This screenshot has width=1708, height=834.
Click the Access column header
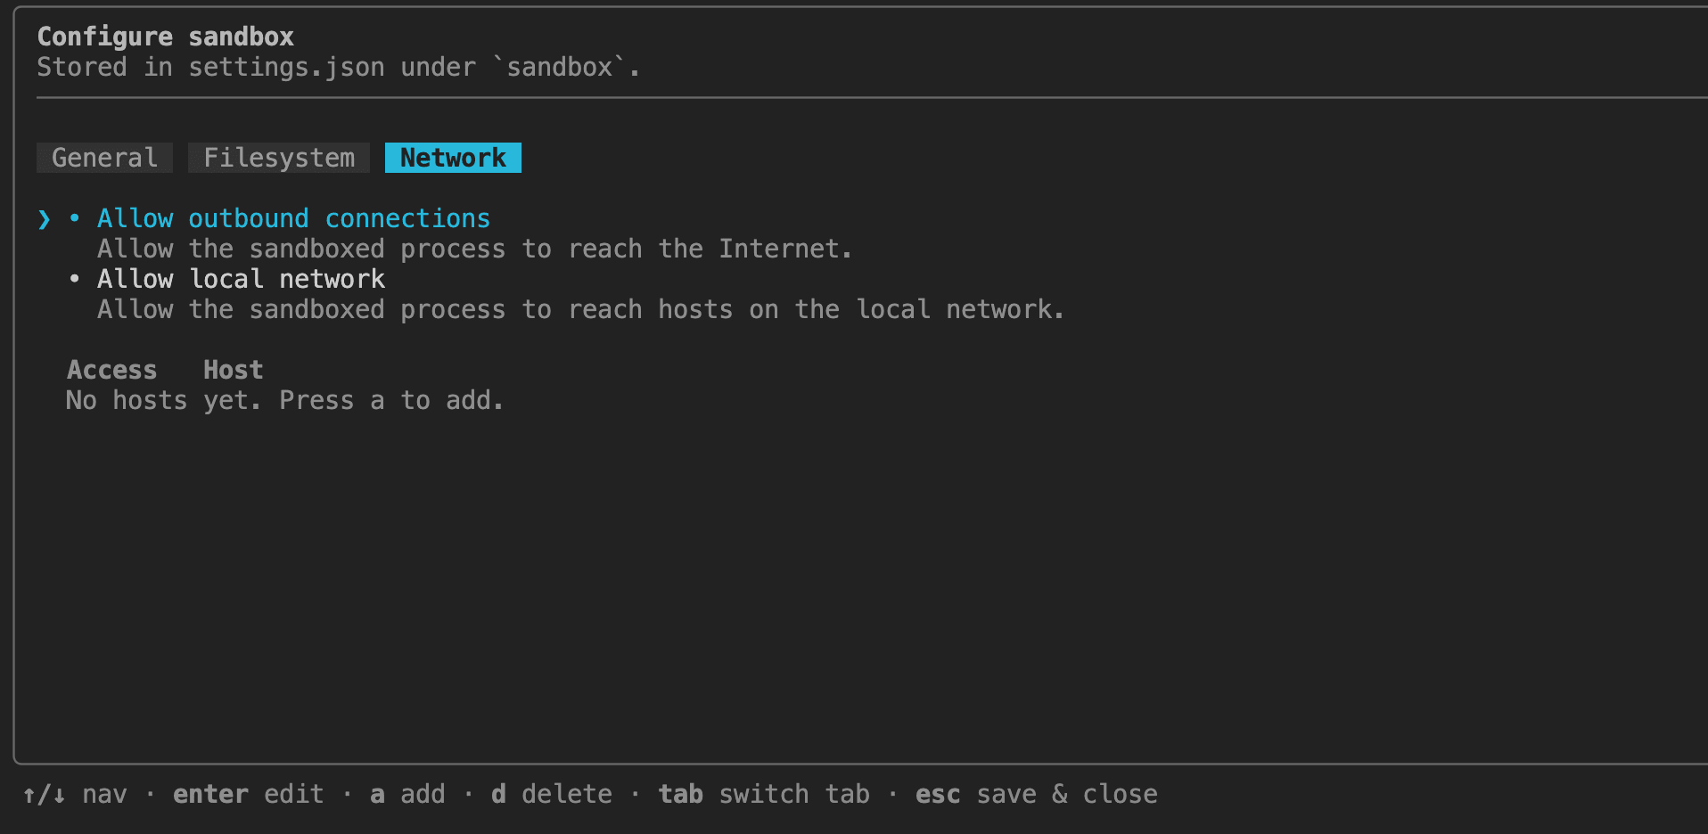[x=112, y=370]
